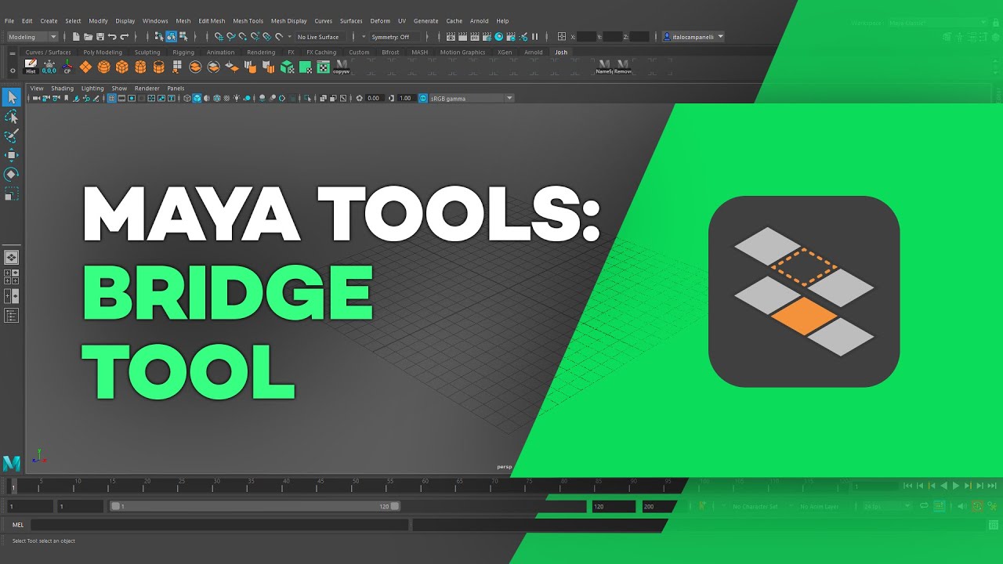Switch to the Josh shelf tab
Viewport: 1003px width, 564px height.
coord(561,52)
